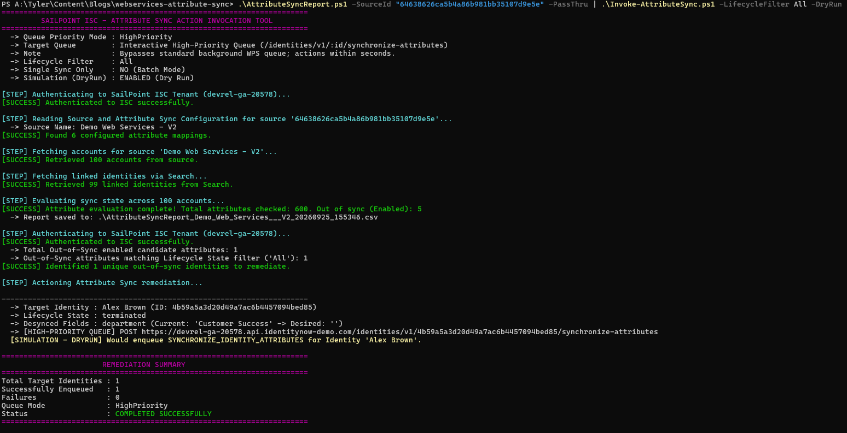Click the quoted SourceId value in the command line
847x433 pixels.
tap(470, 4)
